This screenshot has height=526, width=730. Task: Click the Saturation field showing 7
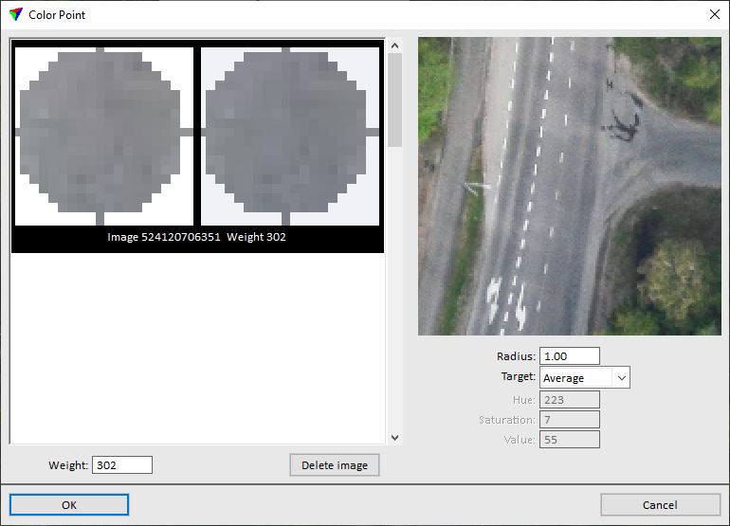point(569,420)
